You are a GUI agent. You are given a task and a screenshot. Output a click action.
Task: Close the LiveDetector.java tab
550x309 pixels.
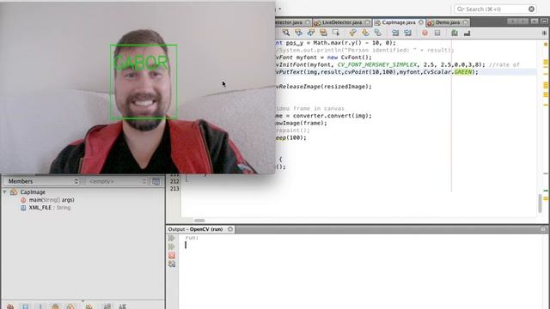[367, 22]
